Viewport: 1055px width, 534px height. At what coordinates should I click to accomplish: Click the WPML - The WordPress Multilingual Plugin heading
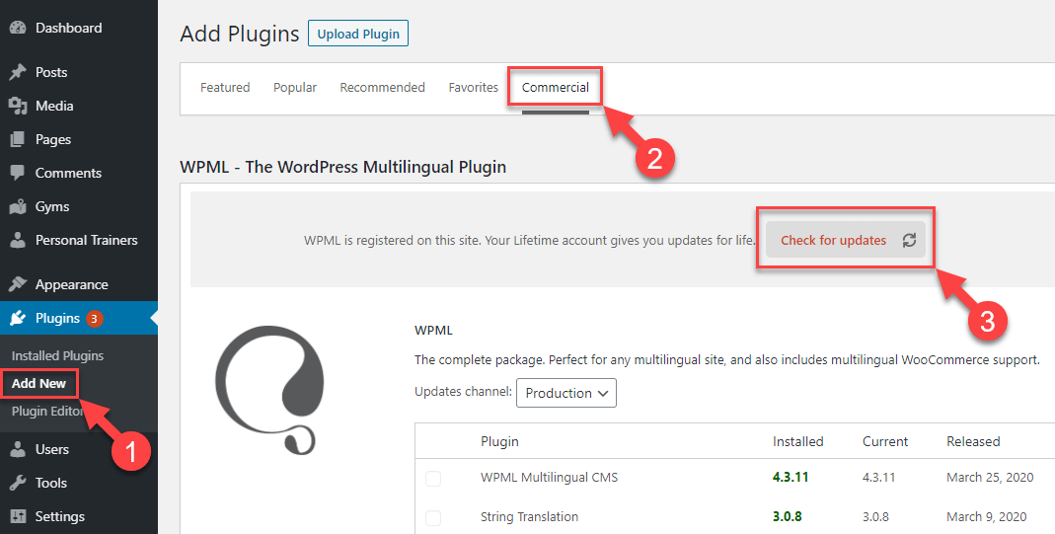click(x=343, y=167)
